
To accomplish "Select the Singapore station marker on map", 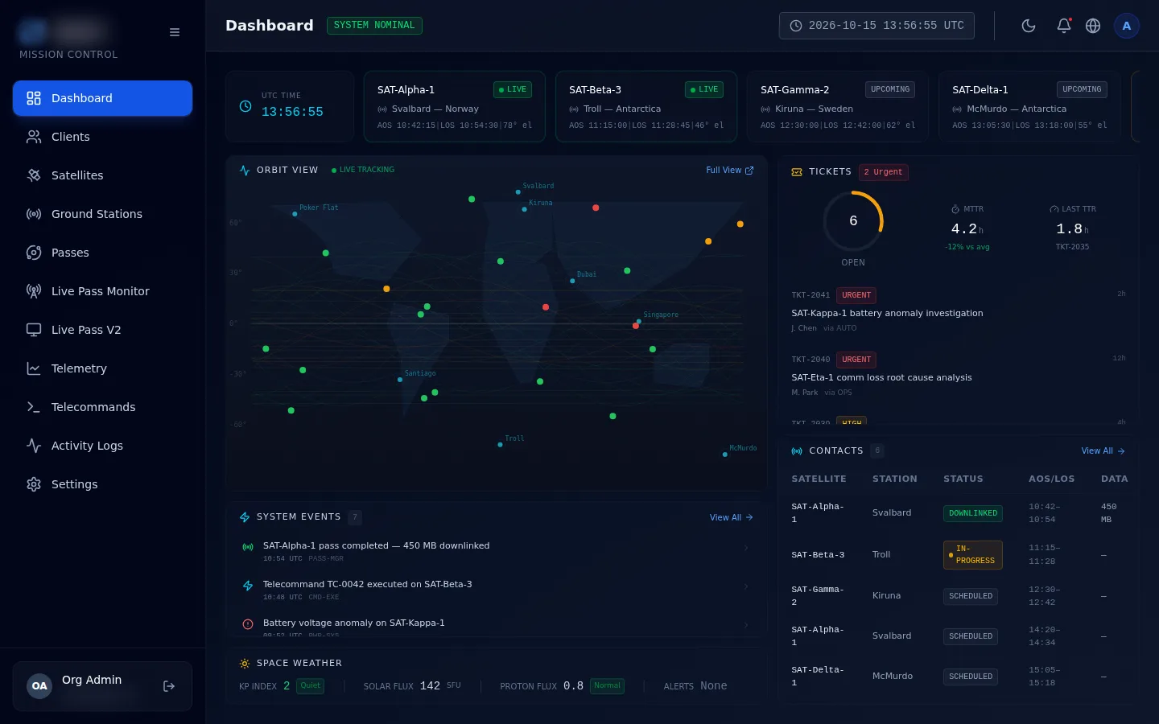I will 639,321.
